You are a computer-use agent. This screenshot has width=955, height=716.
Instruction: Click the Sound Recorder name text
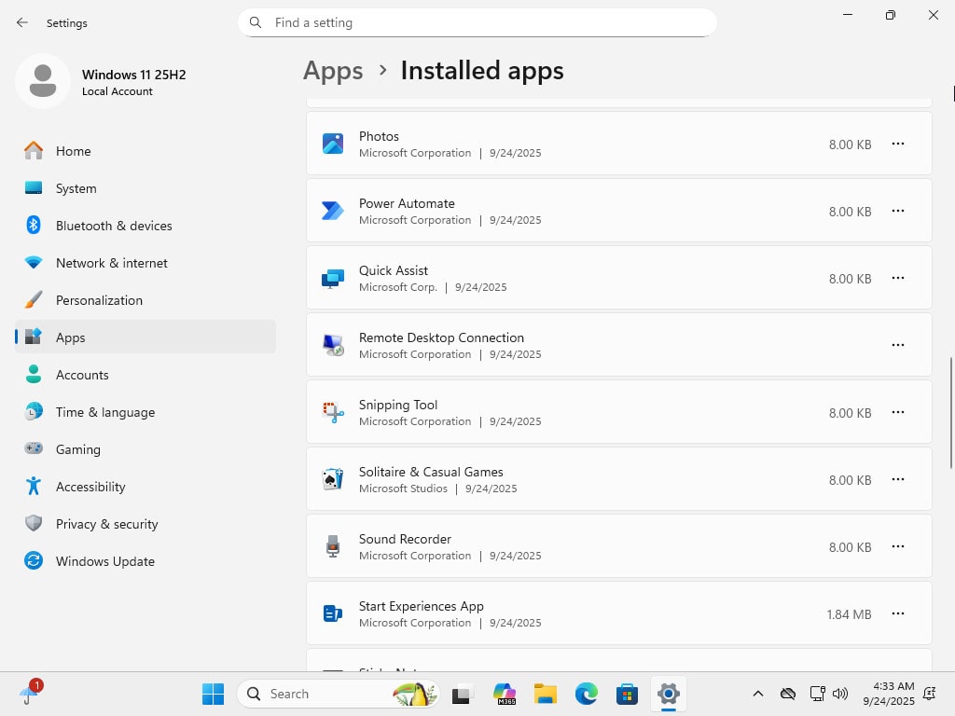tap(405, 539)
